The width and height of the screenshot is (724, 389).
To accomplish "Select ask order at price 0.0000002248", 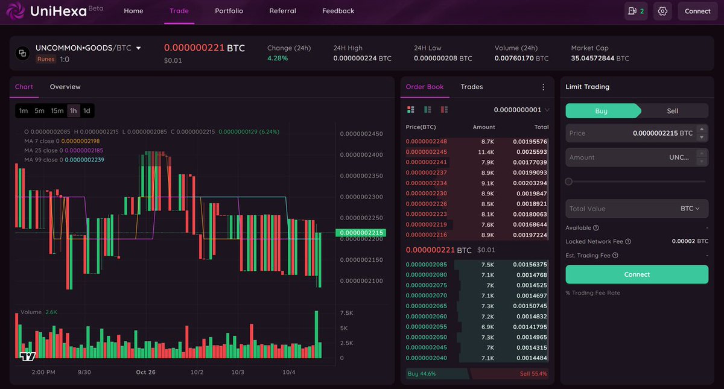I will pyautogui.click(x=477, y=141).
